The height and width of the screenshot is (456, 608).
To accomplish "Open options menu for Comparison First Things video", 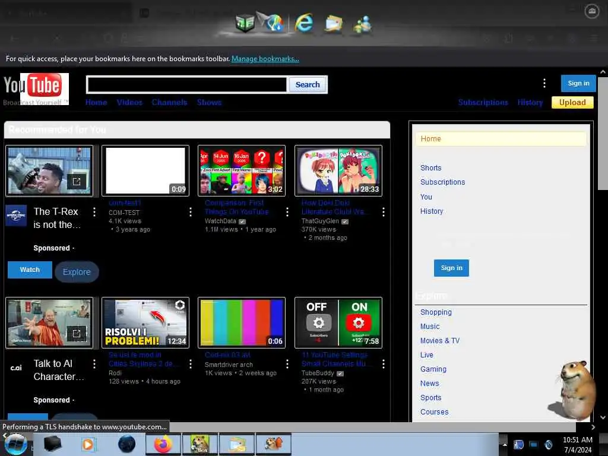I will (287, 212).
